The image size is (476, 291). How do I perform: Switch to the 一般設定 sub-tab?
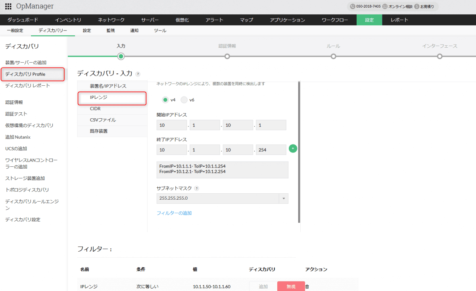pos(15,31)
